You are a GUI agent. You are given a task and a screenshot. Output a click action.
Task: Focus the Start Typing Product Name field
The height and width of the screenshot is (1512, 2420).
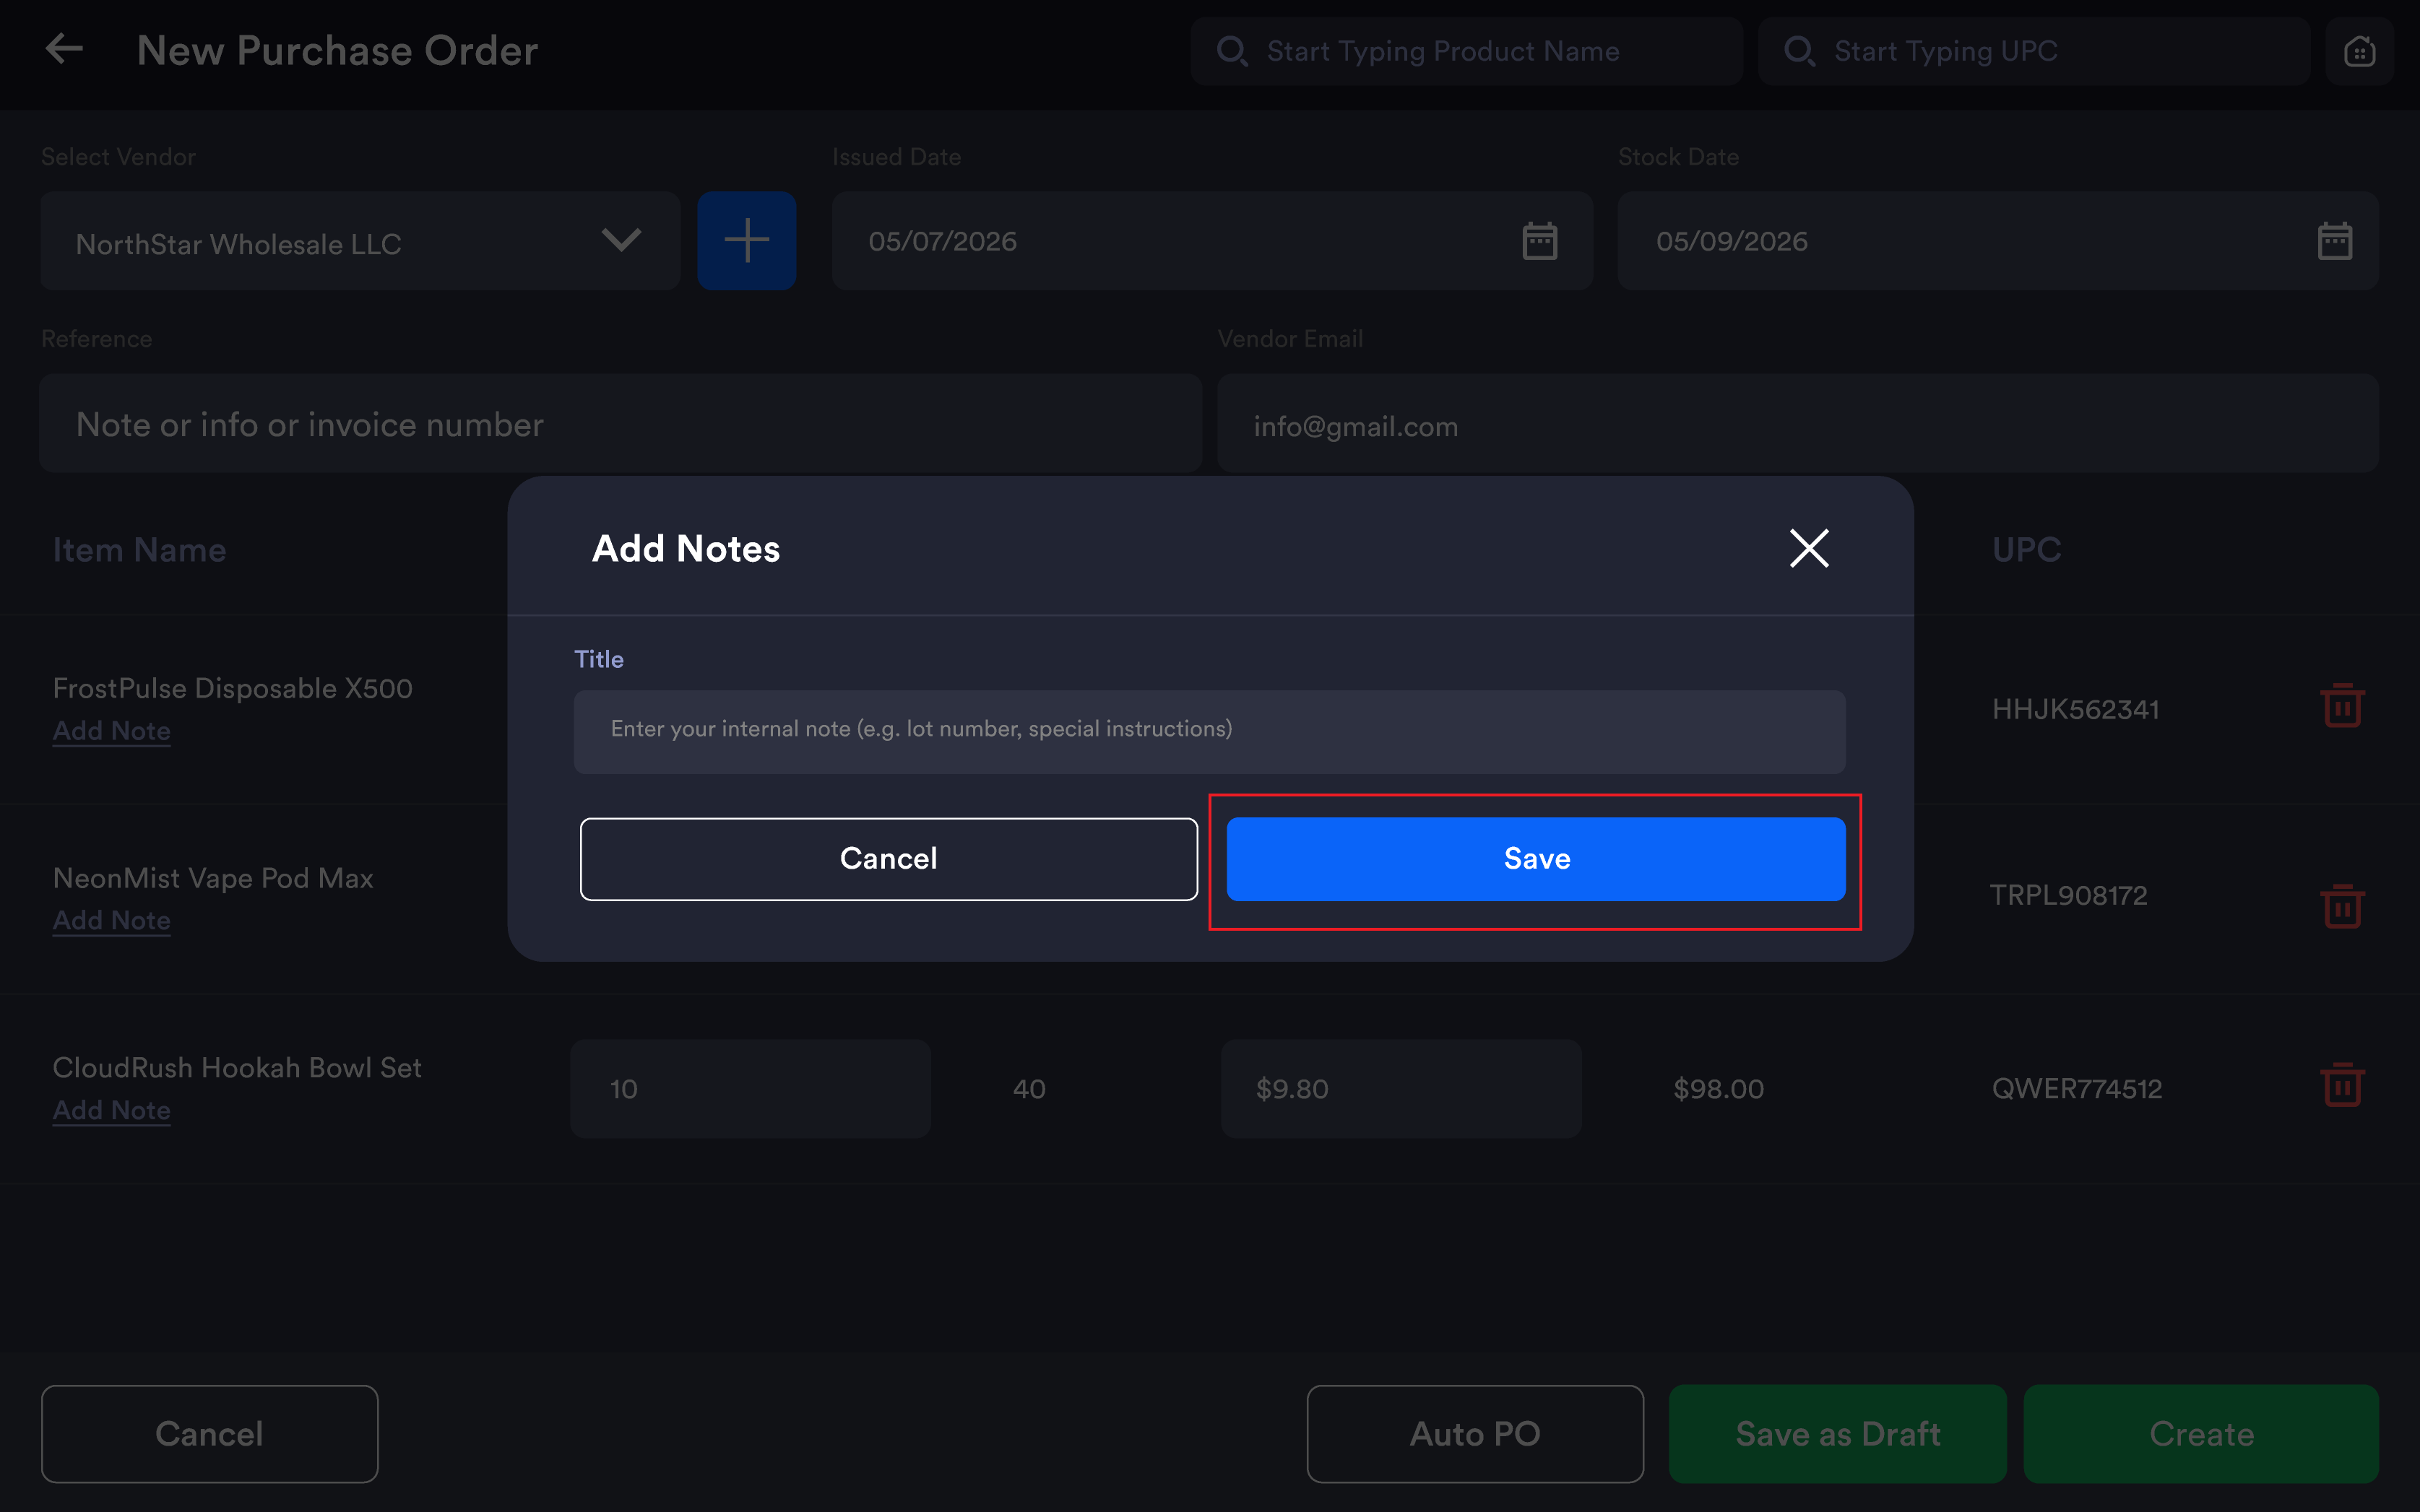tap(1466, 51)
